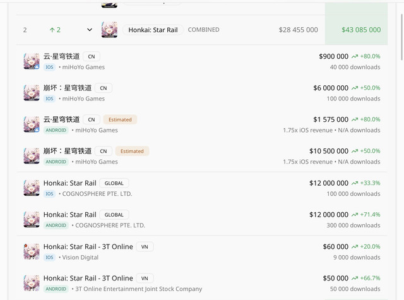
Task: Click the ANDROID badge in the $50 000 row
Action: (56, 289)
